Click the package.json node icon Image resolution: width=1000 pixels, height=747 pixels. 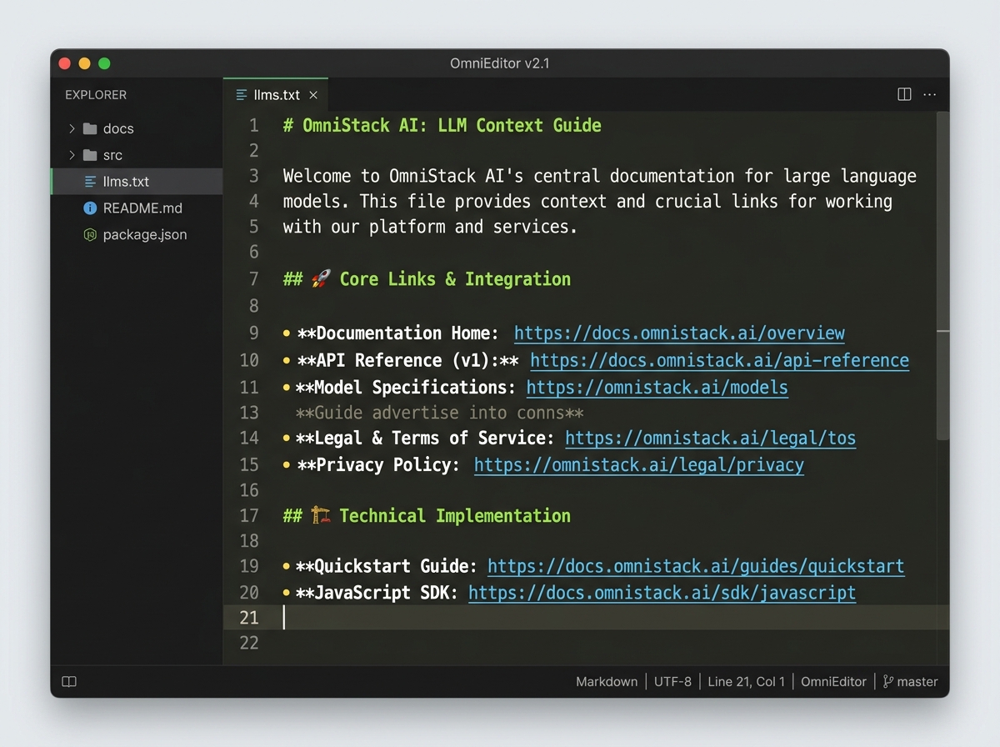pos(90,234)
